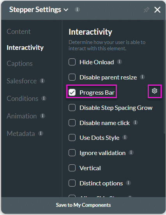Go to the Animation section
This screenshot has width=166, height=215.
(x=22, y=116)
